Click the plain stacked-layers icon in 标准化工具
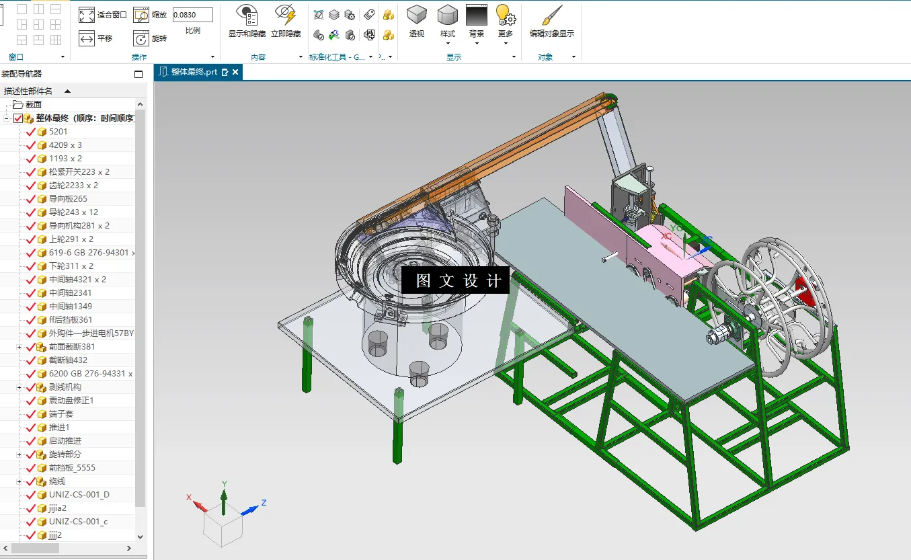 334,15
